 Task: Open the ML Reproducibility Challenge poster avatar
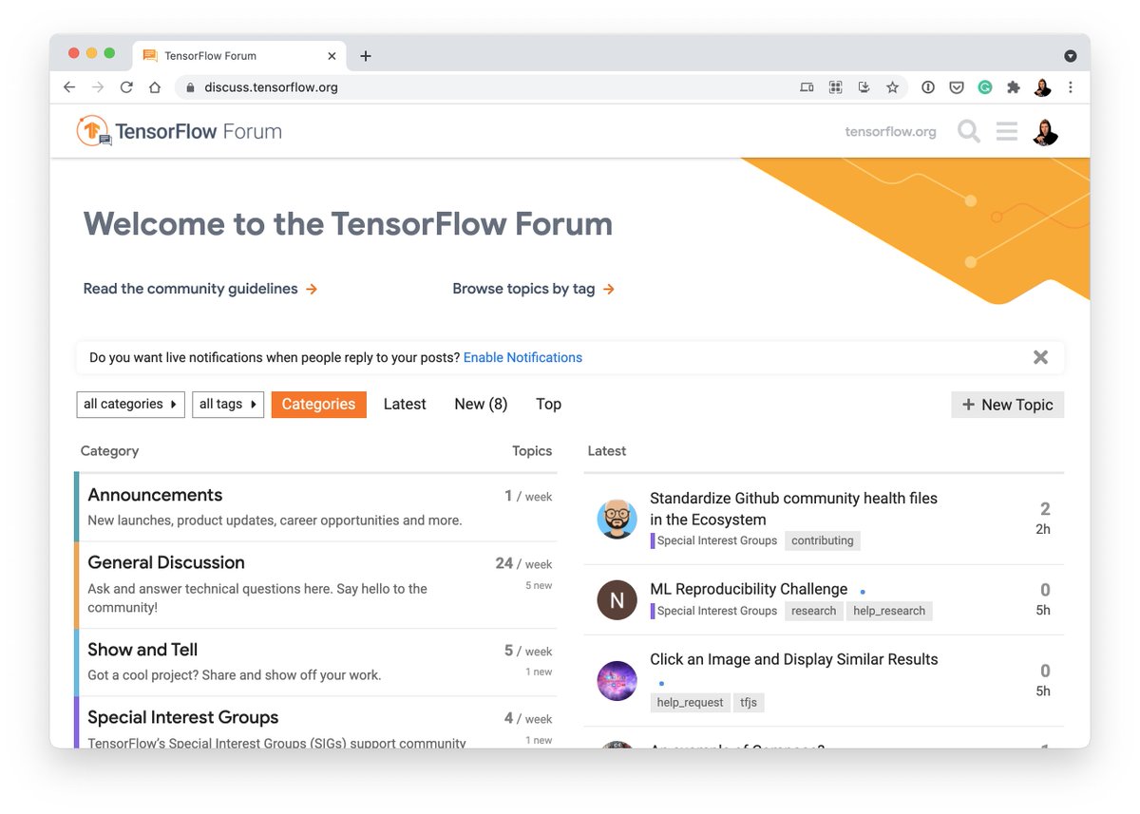point(617,599)
